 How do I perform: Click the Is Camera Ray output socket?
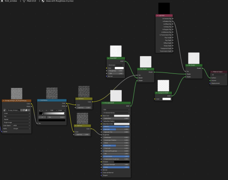[173, 19]
